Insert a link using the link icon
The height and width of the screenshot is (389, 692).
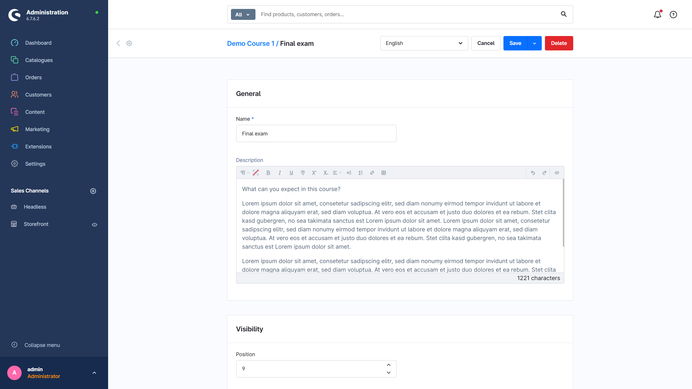pyautogui.click(x=372, y=173)
